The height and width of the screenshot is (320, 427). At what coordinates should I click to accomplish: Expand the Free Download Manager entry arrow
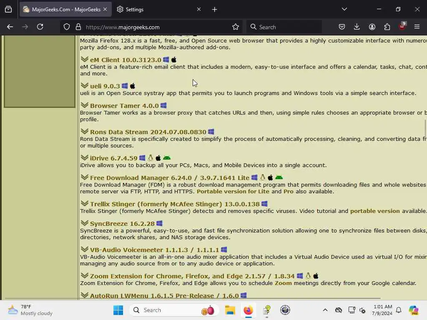84,177
